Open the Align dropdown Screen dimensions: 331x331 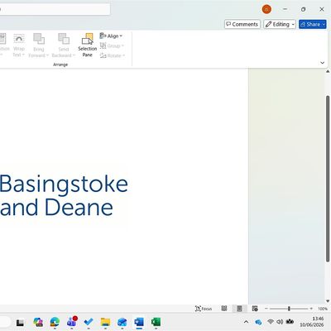pyautogui.click(x=111, y=36)
